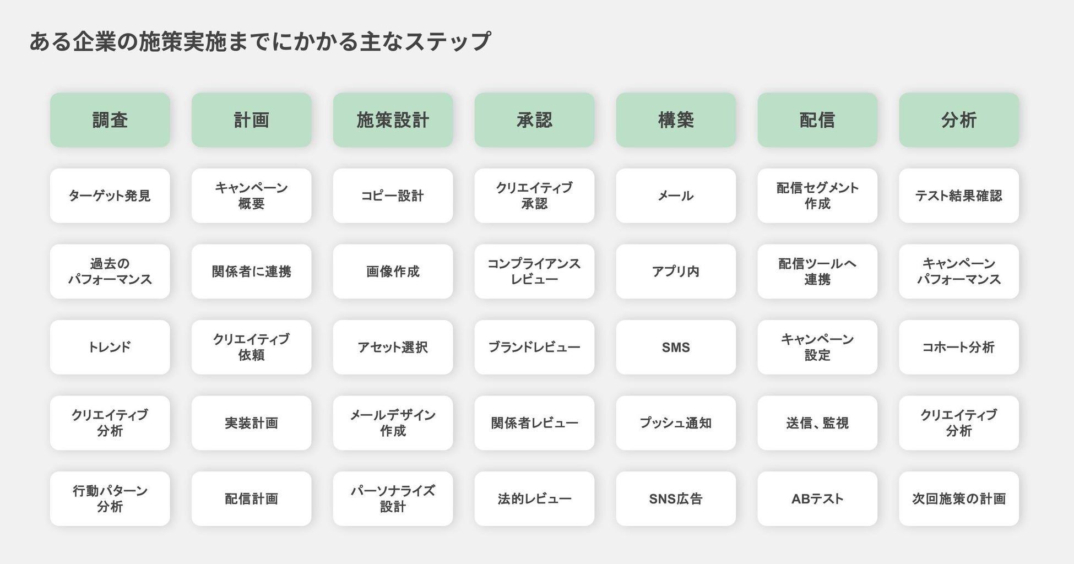Select the プッシュ通知 card

(x=676, y=423)
